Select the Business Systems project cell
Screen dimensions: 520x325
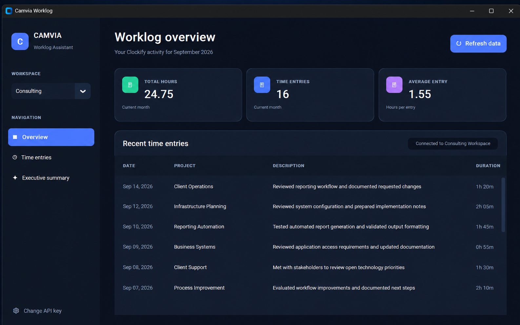point(195,247)
